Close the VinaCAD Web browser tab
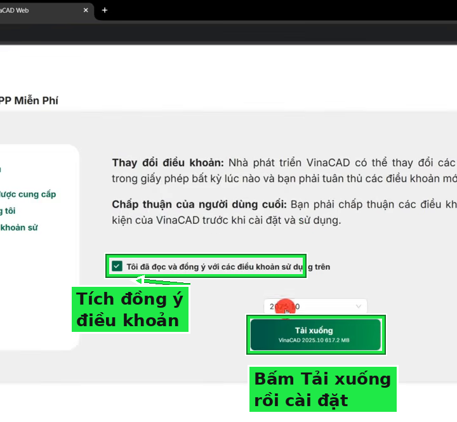The height and width of the screenshot is (422, 457). (86, 10)
